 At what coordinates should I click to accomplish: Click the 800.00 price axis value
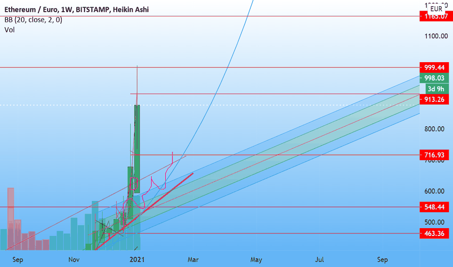tap(434, 129)
